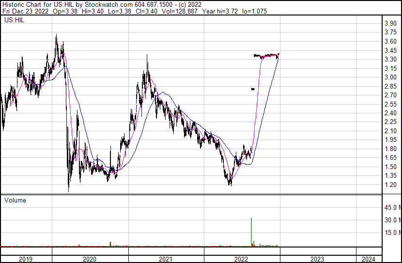Click the 15.0 M volume axis label
The image size is (402, 263).
pos(392,232)
